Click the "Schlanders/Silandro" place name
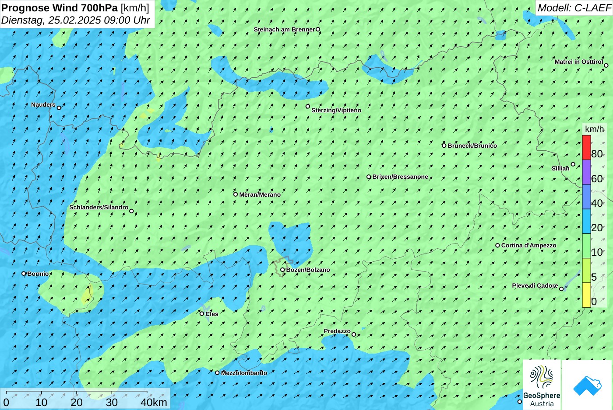The width and height of the screenshot is (613, 410). coord(99,207)
